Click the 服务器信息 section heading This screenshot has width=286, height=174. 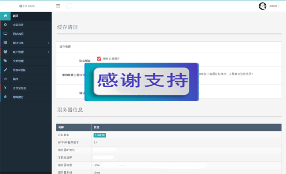(x=70, y=110)
